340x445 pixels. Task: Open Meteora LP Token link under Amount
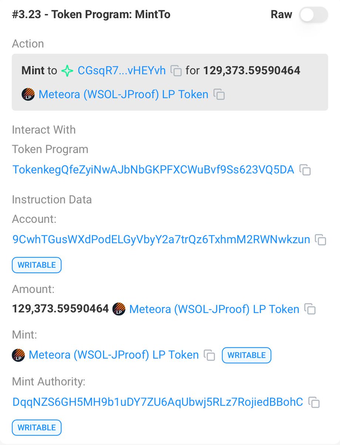point(214,309)
